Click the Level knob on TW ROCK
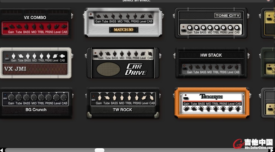Screen dimensions: 275x152 tap(144, 97)
